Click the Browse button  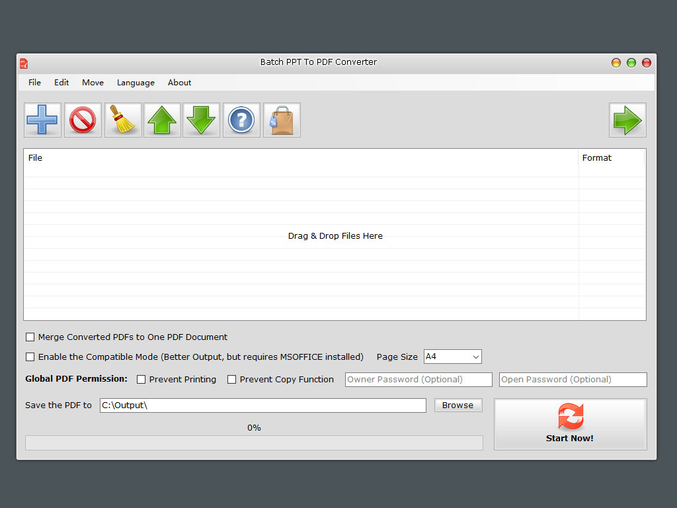pyautogui.click(x=458, y=405)
